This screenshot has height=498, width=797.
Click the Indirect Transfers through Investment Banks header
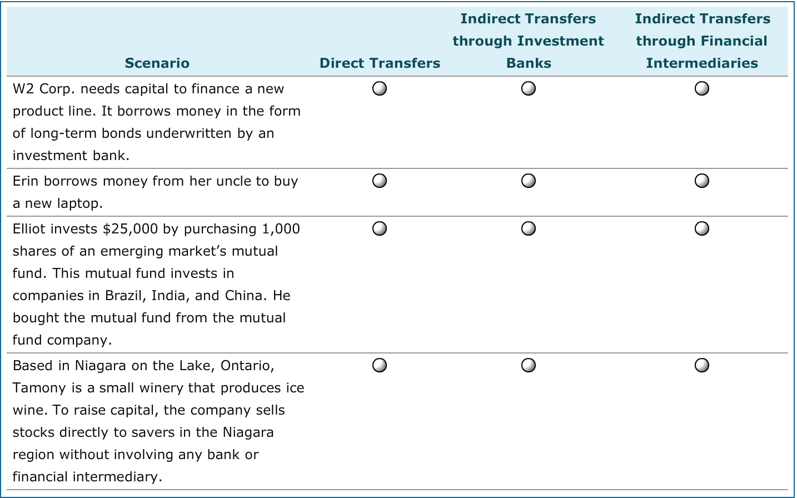529,41
